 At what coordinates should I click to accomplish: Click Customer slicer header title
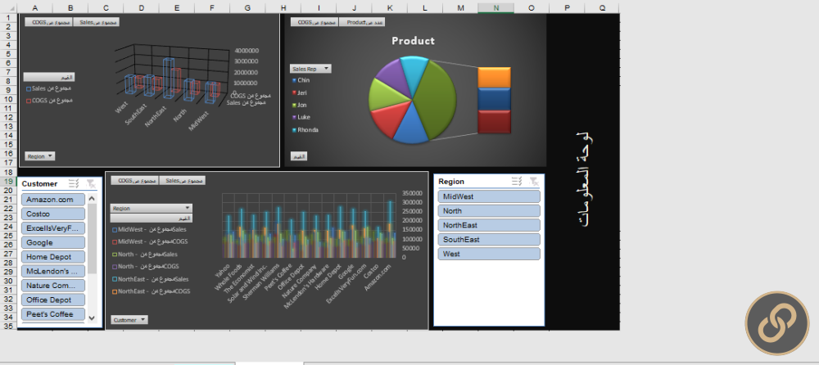39,184
